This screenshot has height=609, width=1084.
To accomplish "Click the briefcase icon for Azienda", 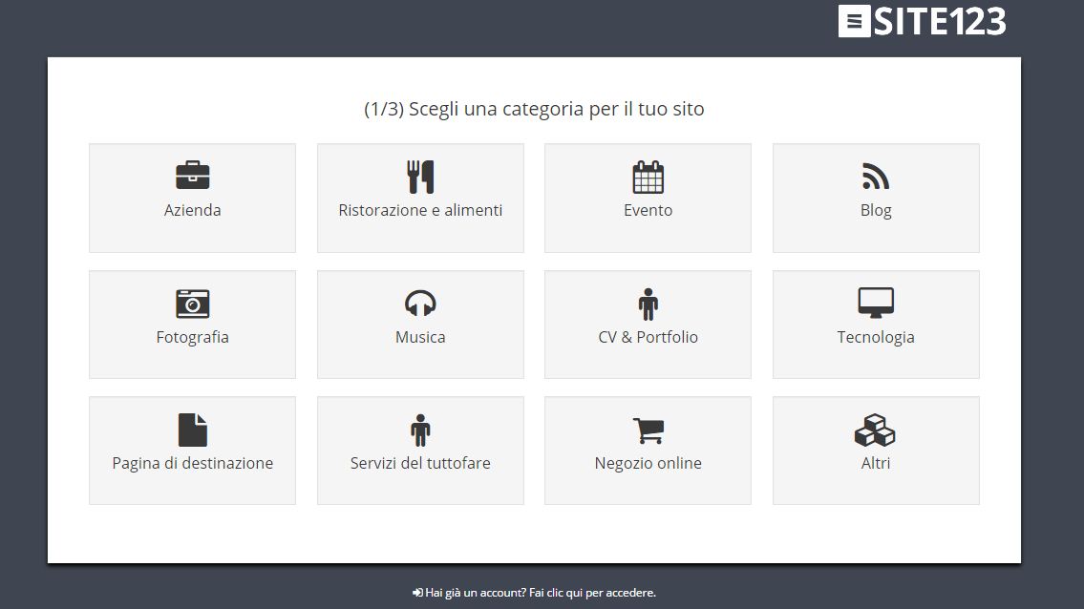I will (x=192, y=176).
